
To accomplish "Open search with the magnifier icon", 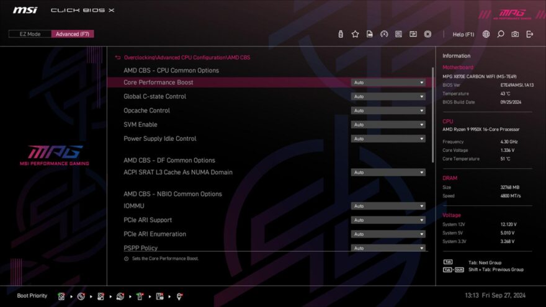I will [500, 33].
